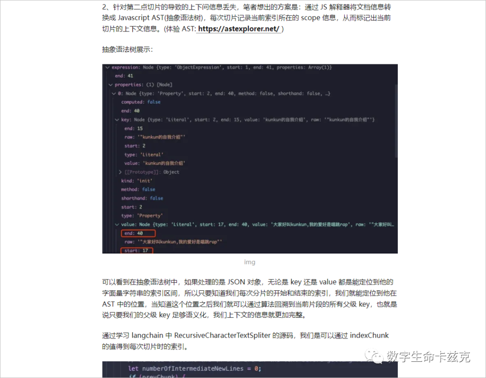Expand the [[Prototype]] Object arrow
The image size is (486, 378).
pos(120,172)
